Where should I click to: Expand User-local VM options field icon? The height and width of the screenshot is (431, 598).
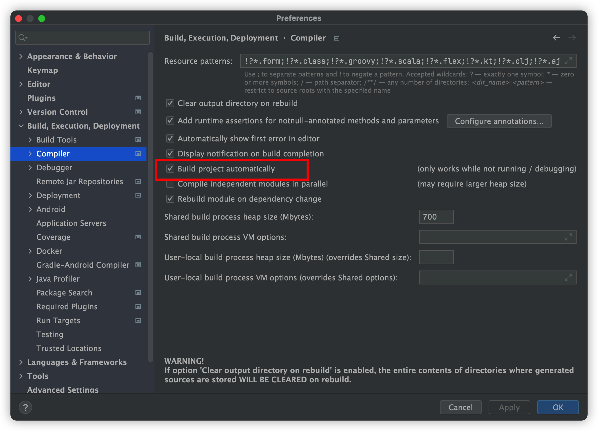click(568, 277)
